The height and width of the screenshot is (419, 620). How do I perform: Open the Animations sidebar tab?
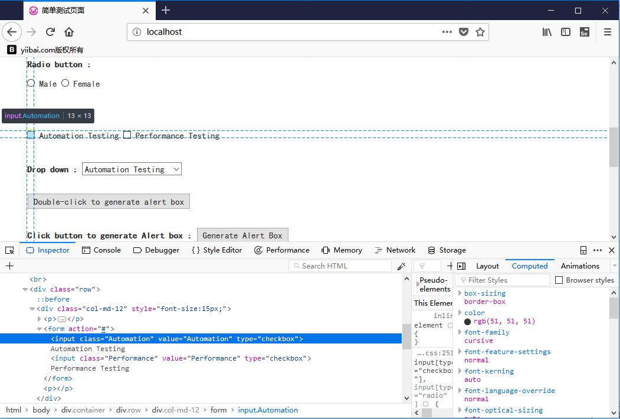click(x=580, y=266)
